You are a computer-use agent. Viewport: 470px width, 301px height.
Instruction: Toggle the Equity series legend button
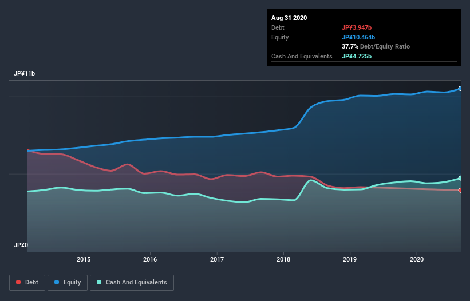click(x=68, y=283)
